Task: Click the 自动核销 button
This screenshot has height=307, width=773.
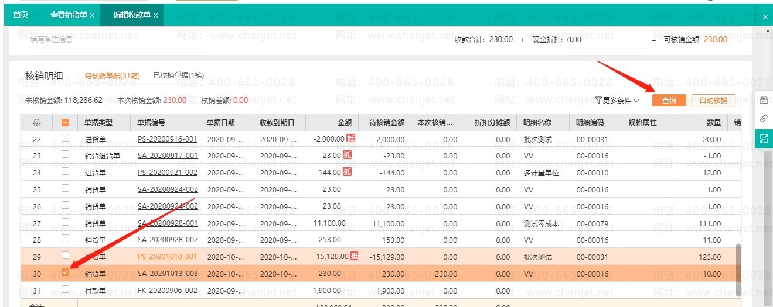Action: click(x=713, y=101)
